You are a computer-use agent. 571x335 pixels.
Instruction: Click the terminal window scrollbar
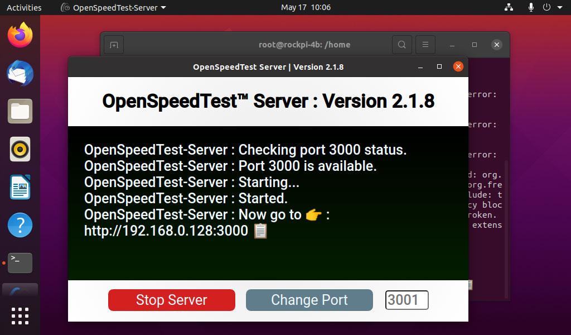[506, 229]
